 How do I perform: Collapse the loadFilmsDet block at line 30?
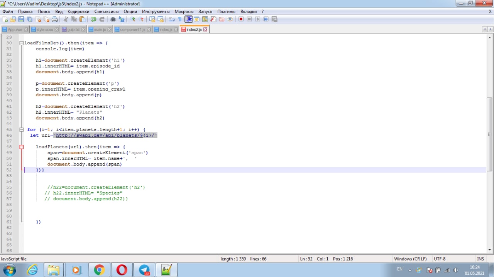pyautogui.click(x=22, y=43)
